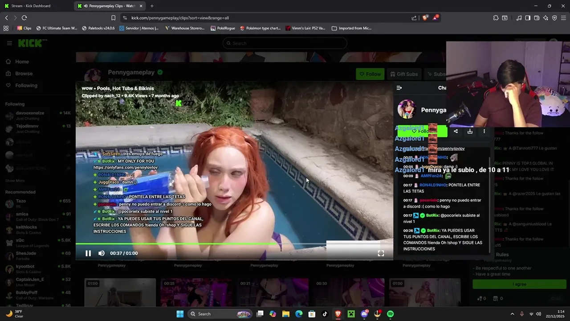Open TikTok from taskbar
Screen dimensions: 570x321
point(325,314)
